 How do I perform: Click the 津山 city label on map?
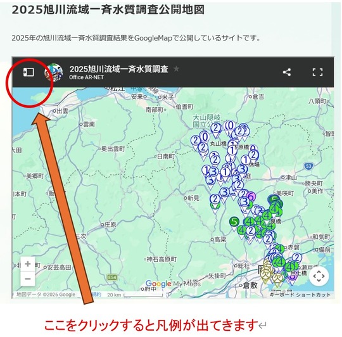tap(289, 177)
